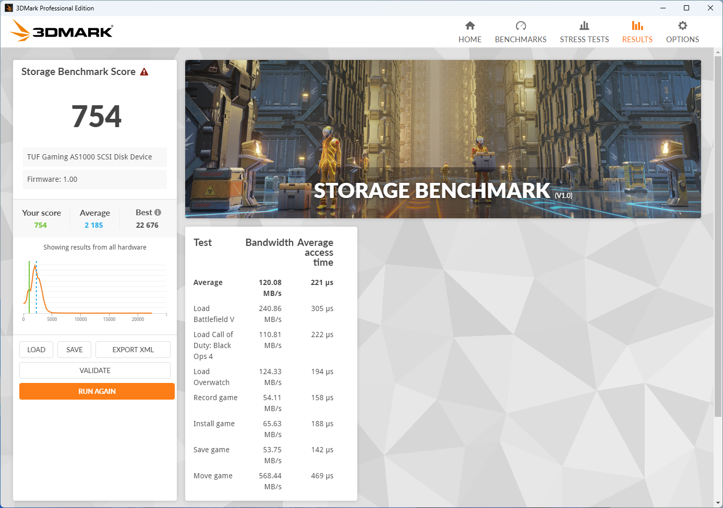Go to the OPTIONS tab
The height and width of the screenshot is (508, 723).
pyautogui.click(x=682, y=32)
